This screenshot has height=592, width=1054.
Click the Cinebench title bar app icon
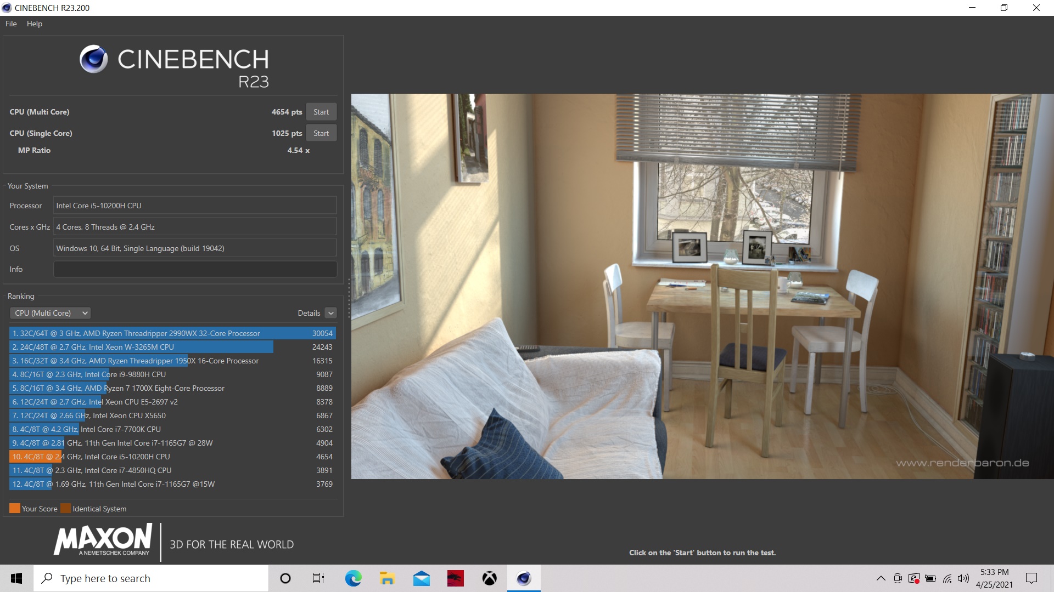[x=7, y=8]
